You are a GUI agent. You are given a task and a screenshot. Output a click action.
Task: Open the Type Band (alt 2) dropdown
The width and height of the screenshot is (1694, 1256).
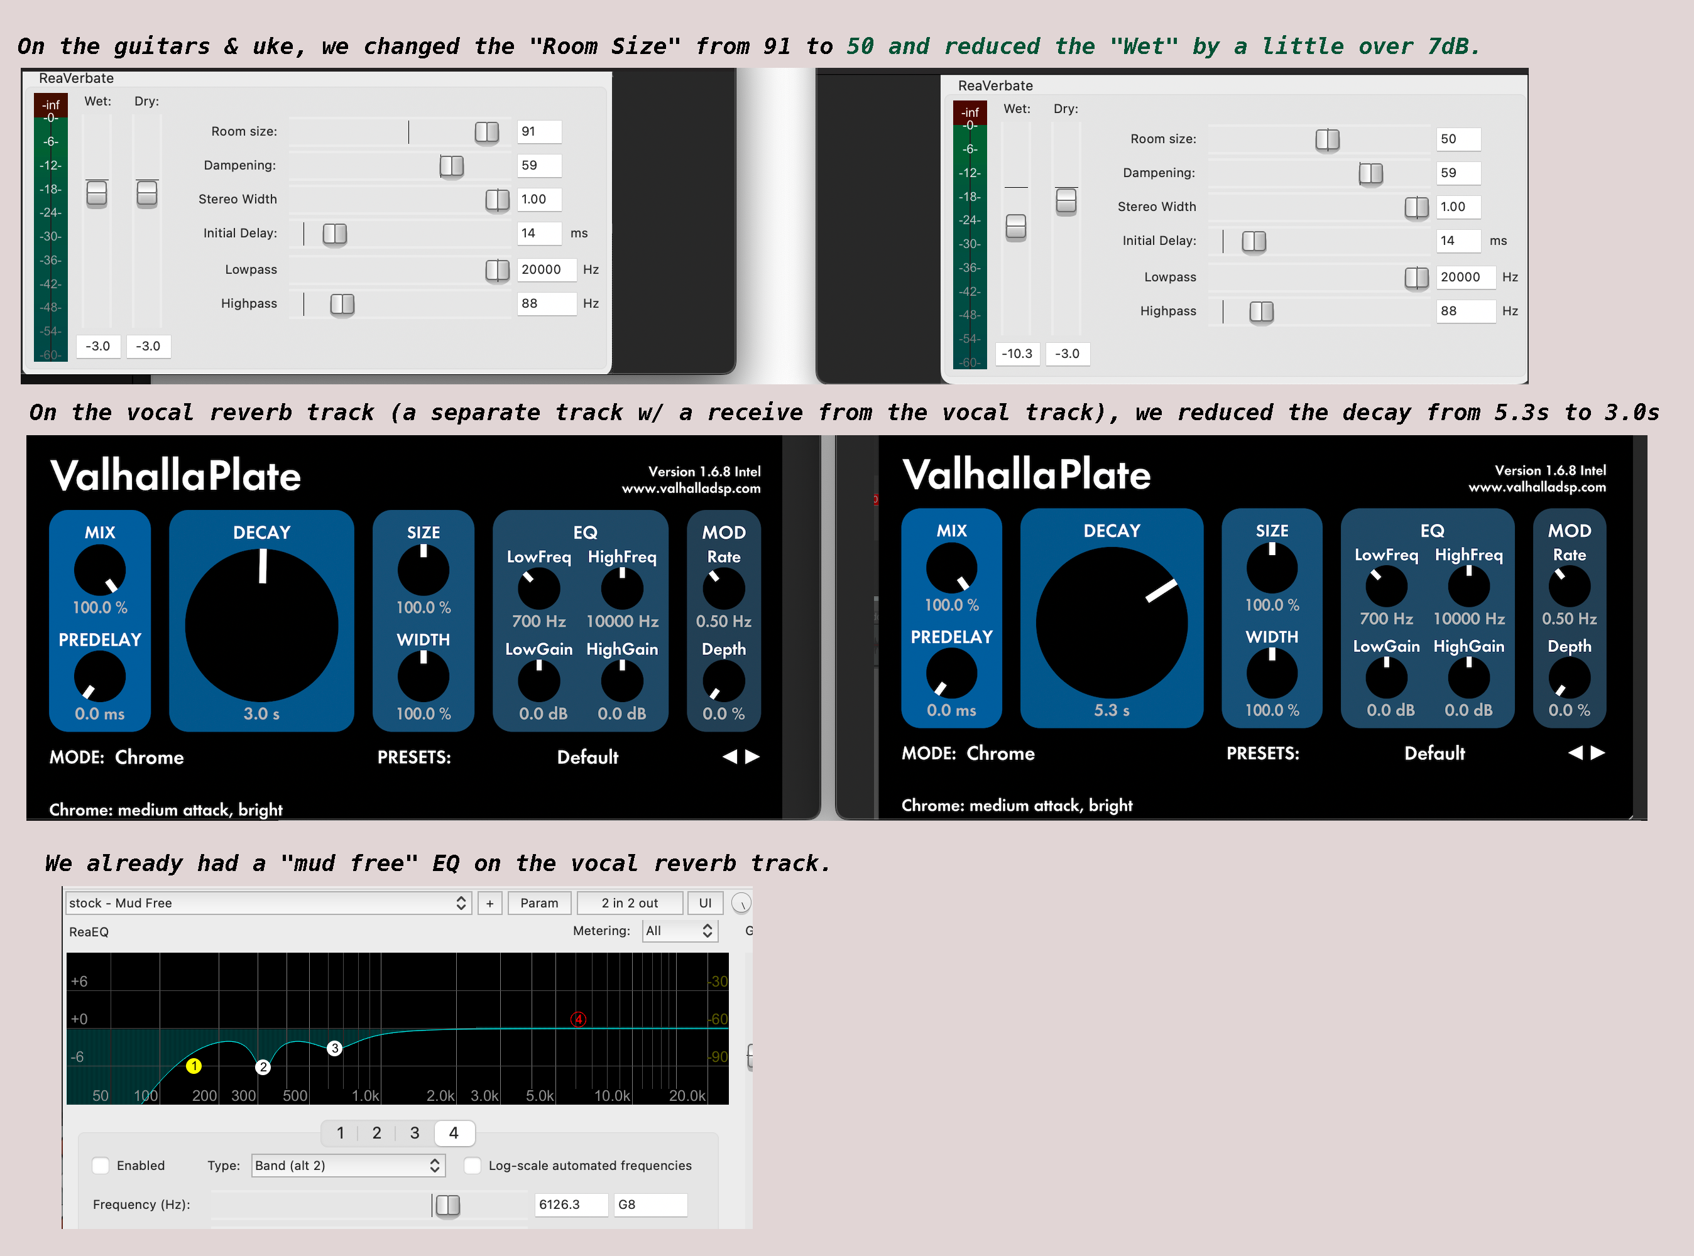[348, 1166]
